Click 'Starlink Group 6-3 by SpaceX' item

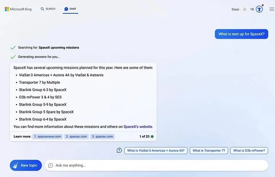coord(43,90)
